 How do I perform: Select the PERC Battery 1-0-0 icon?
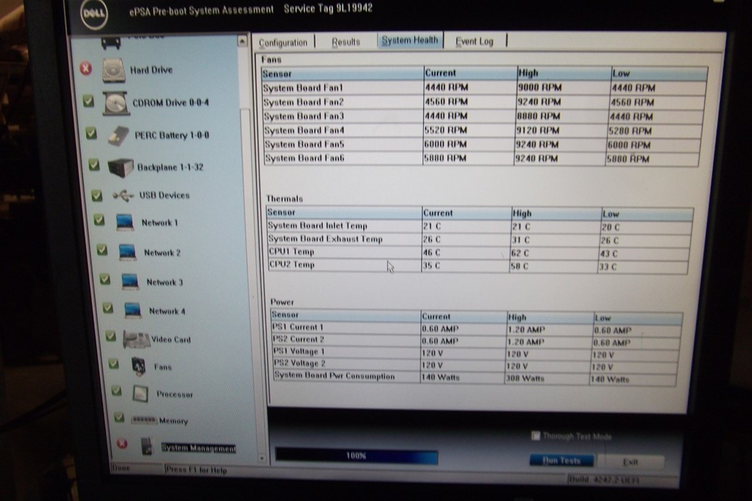[x=118, y=136]
